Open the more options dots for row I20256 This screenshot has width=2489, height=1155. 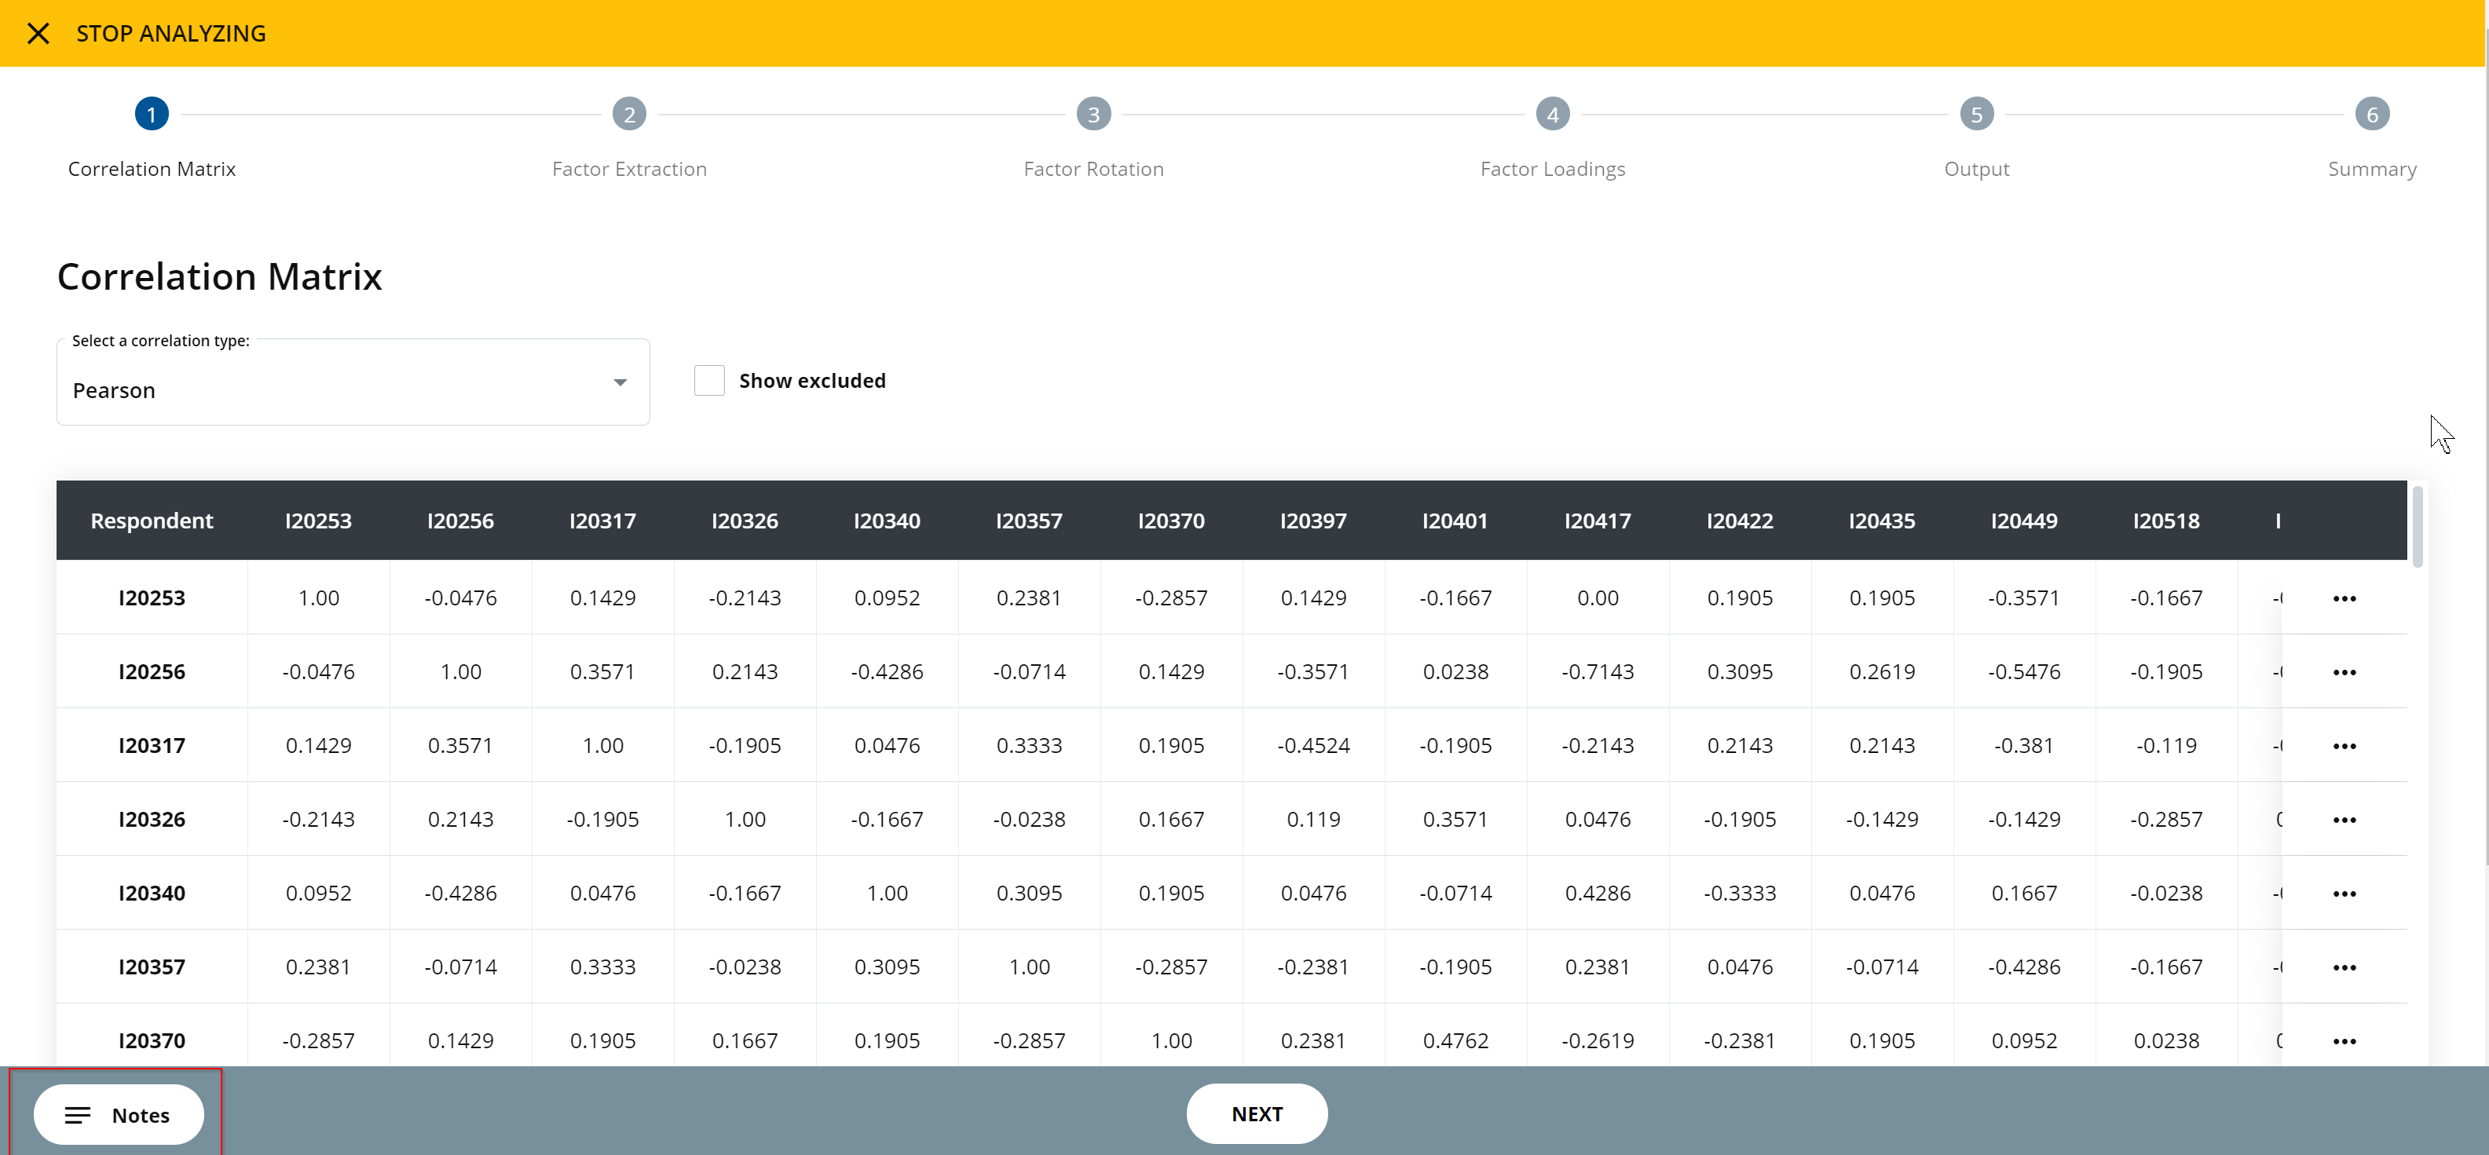(2344, 672)
